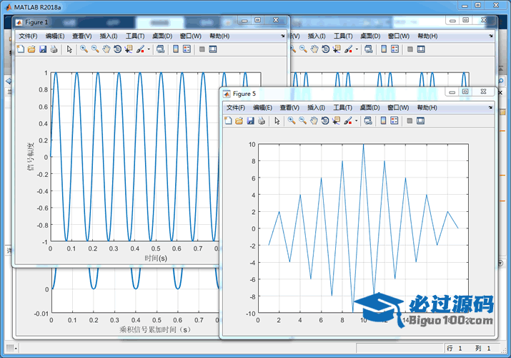Open 帮助(H) menu in Figure 1
The width and height of the screenshot is (511, 358).
pyautogui.click(x=219, y=36)
